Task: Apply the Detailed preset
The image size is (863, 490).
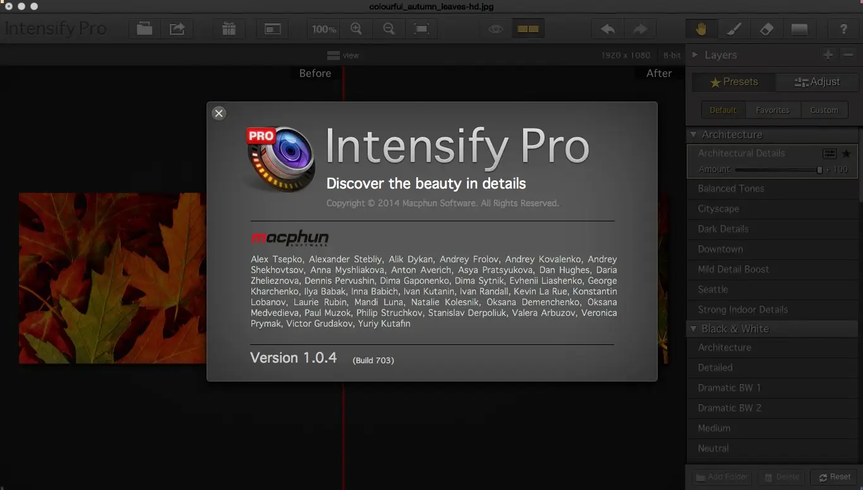Action: 772,368
